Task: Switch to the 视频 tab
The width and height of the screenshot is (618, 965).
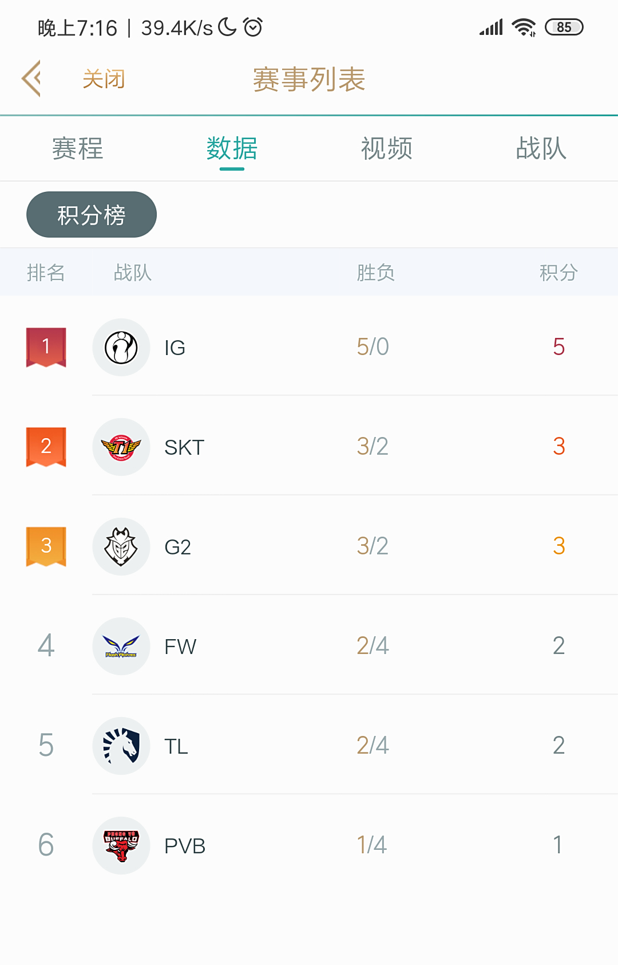Action: [x=386, y=148]
